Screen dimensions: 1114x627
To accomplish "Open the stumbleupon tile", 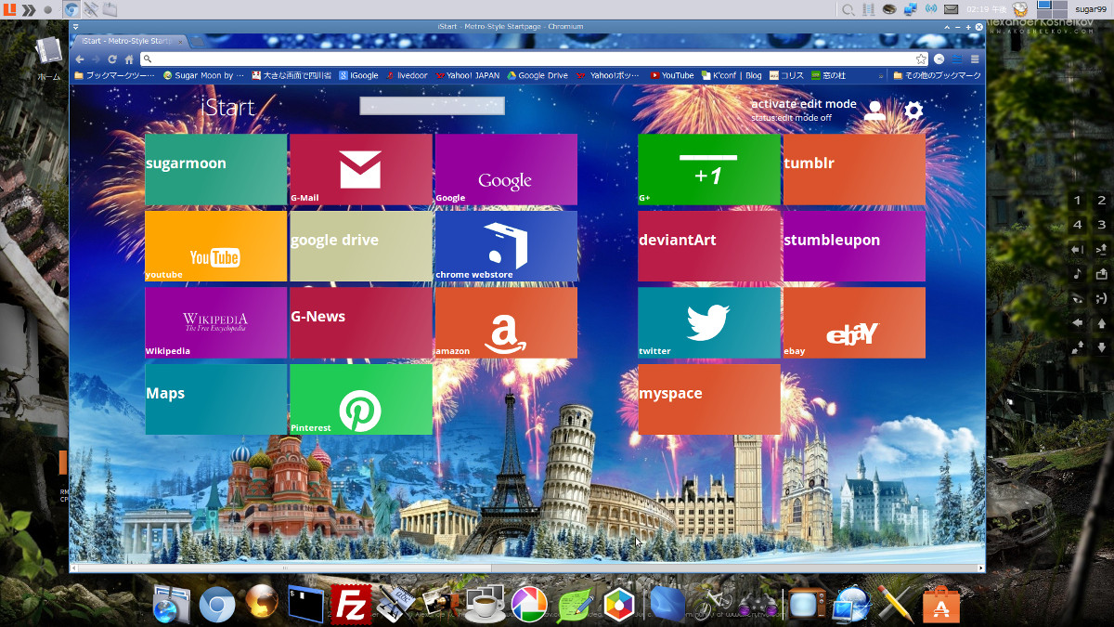I will click(x=854, y=246).
